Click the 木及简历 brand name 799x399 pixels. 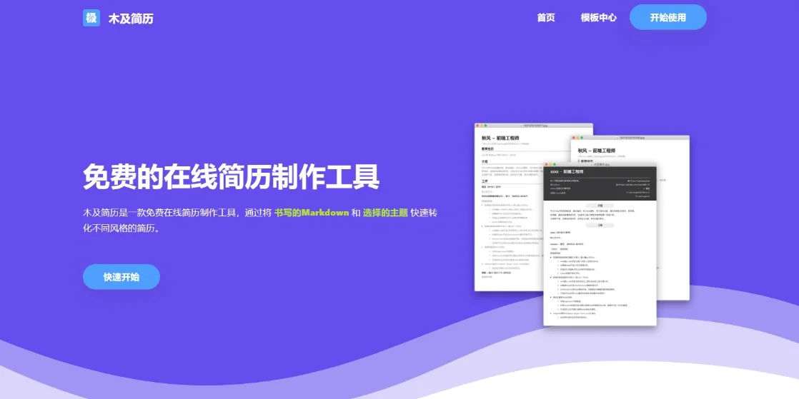click(x=131, y=19)
